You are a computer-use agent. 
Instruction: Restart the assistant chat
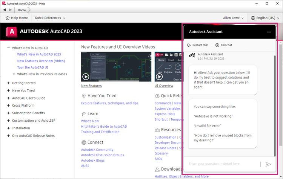click(x=198, y=45)
